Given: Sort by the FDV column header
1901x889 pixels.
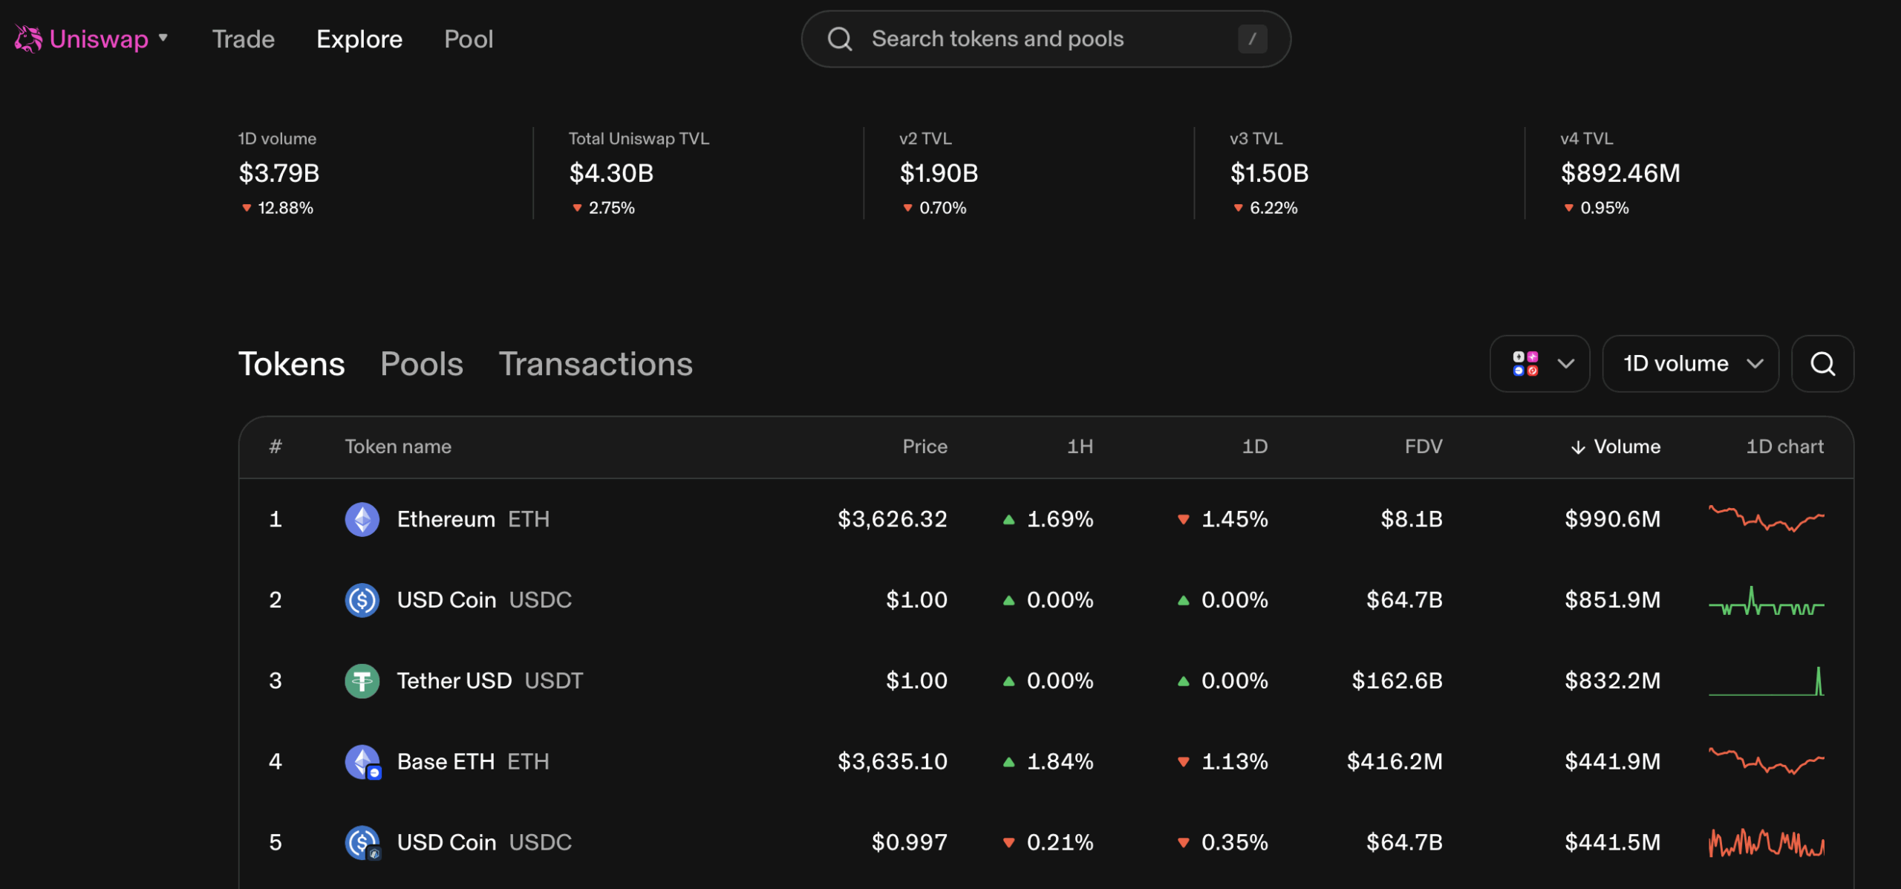Looking at the screenshot, I should (x=1424, y=446).
